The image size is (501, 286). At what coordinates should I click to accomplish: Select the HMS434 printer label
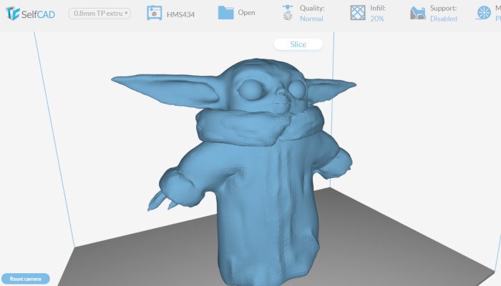pyautogui.click(x=180, y=14)
